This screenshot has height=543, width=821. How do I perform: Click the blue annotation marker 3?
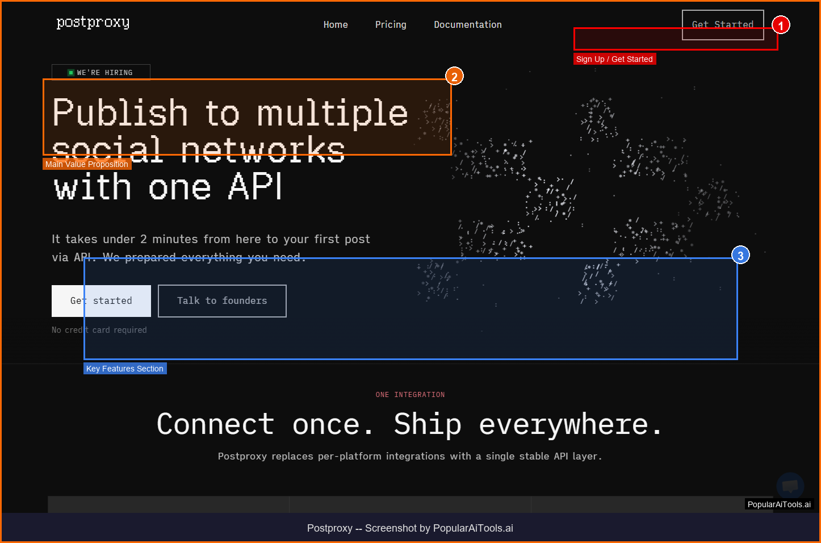740,256
